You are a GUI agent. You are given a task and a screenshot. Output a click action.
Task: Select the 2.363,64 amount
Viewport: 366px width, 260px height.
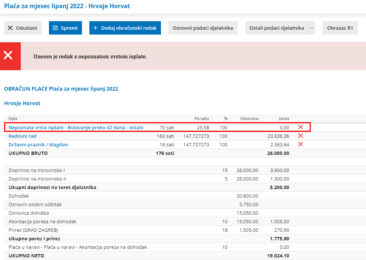click(x=280, y=145)
